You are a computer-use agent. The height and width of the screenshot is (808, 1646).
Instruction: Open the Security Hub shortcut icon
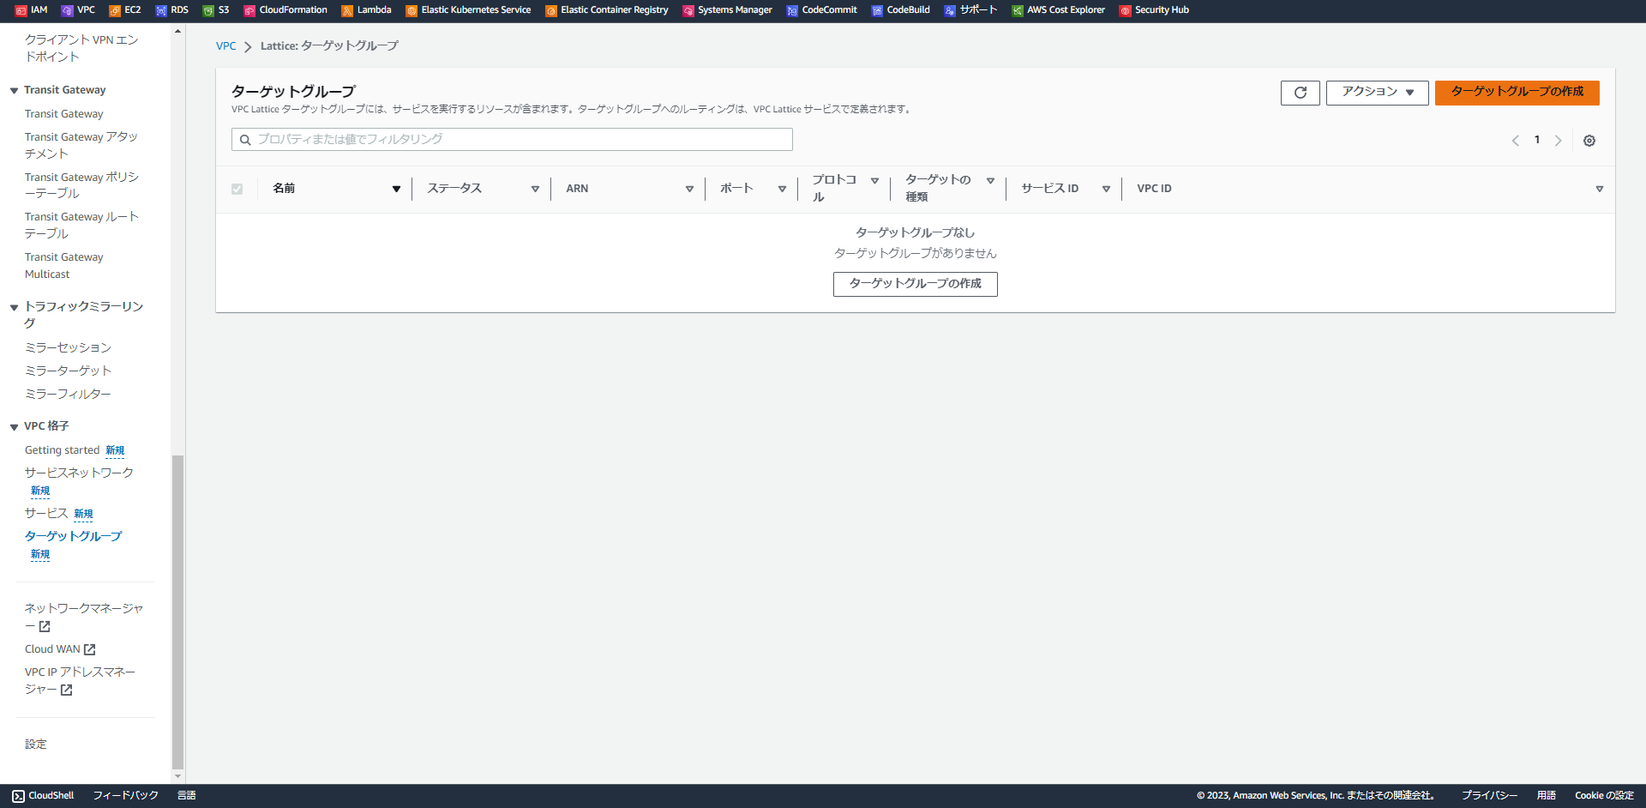pos(1126,10)
